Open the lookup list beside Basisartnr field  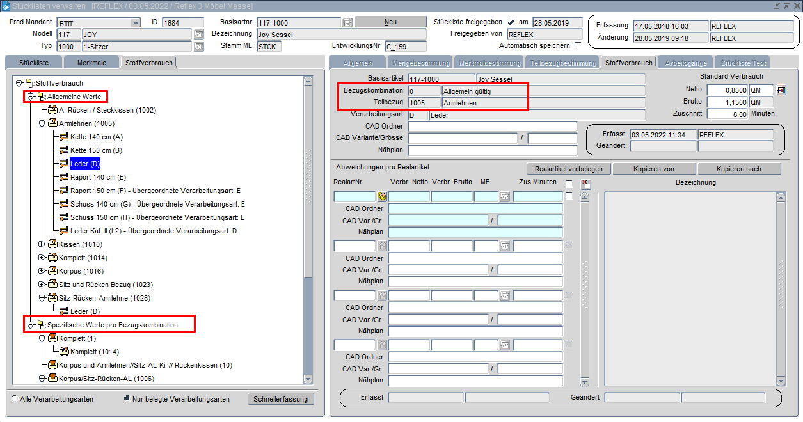click(x=347, y=22)
